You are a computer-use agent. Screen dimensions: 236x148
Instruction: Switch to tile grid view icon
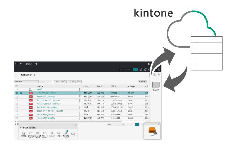click(154, 75)
